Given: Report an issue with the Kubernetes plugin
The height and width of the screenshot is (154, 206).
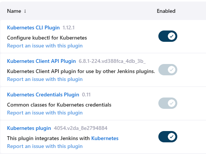Looking at the screenshot, I should [x=45, y=146].
